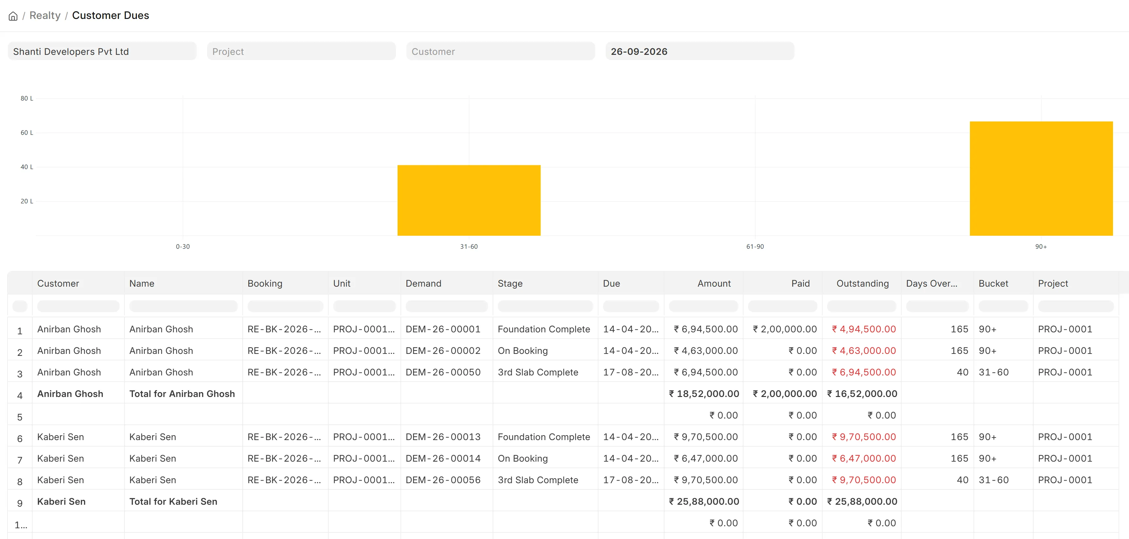Click stage Foundation Complete in row 1

[544, 329]
